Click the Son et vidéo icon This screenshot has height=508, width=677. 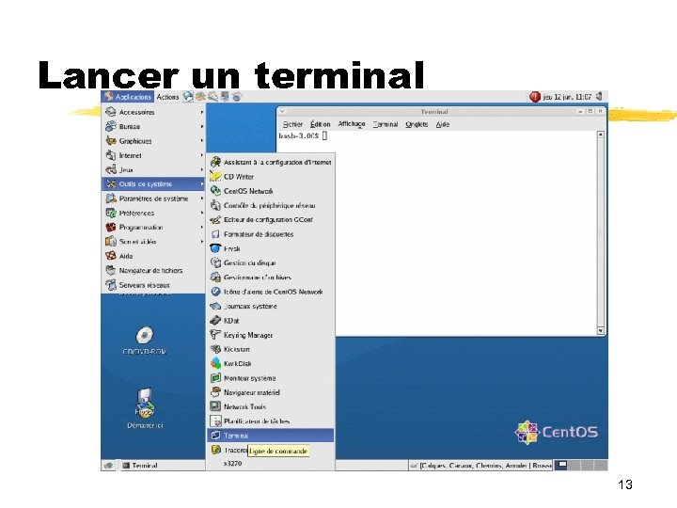[x=111, y=242]
